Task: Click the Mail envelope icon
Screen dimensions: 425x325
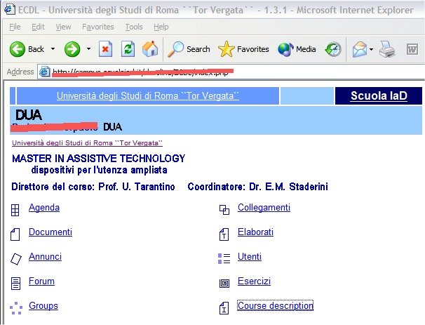Action: (360, 49)
